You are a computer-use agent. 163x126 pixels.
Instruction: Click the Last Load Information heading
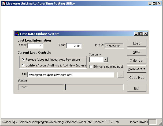pyautogui.click(x=34, y=40)
